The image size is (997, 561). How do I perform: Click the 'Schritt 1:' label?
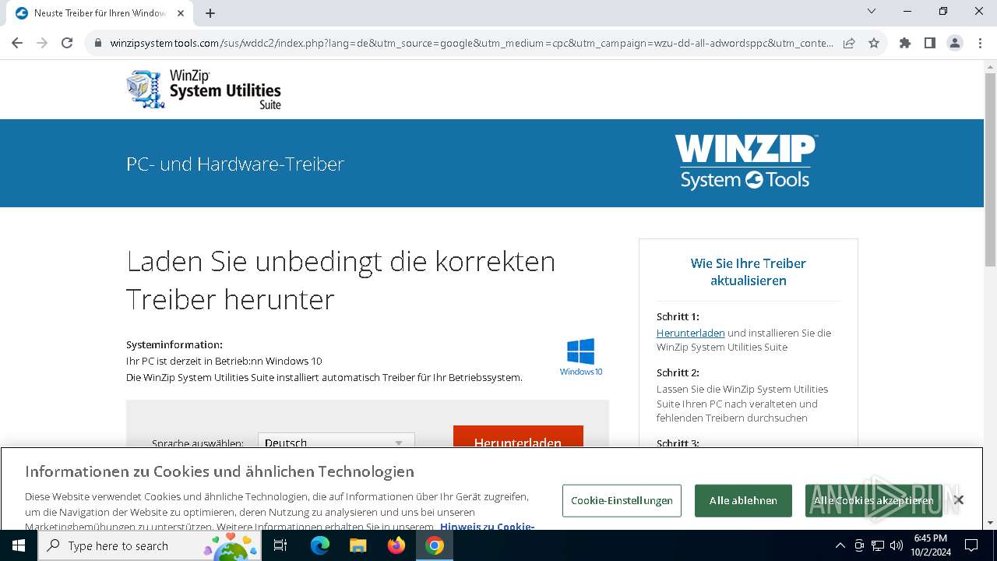678,316
